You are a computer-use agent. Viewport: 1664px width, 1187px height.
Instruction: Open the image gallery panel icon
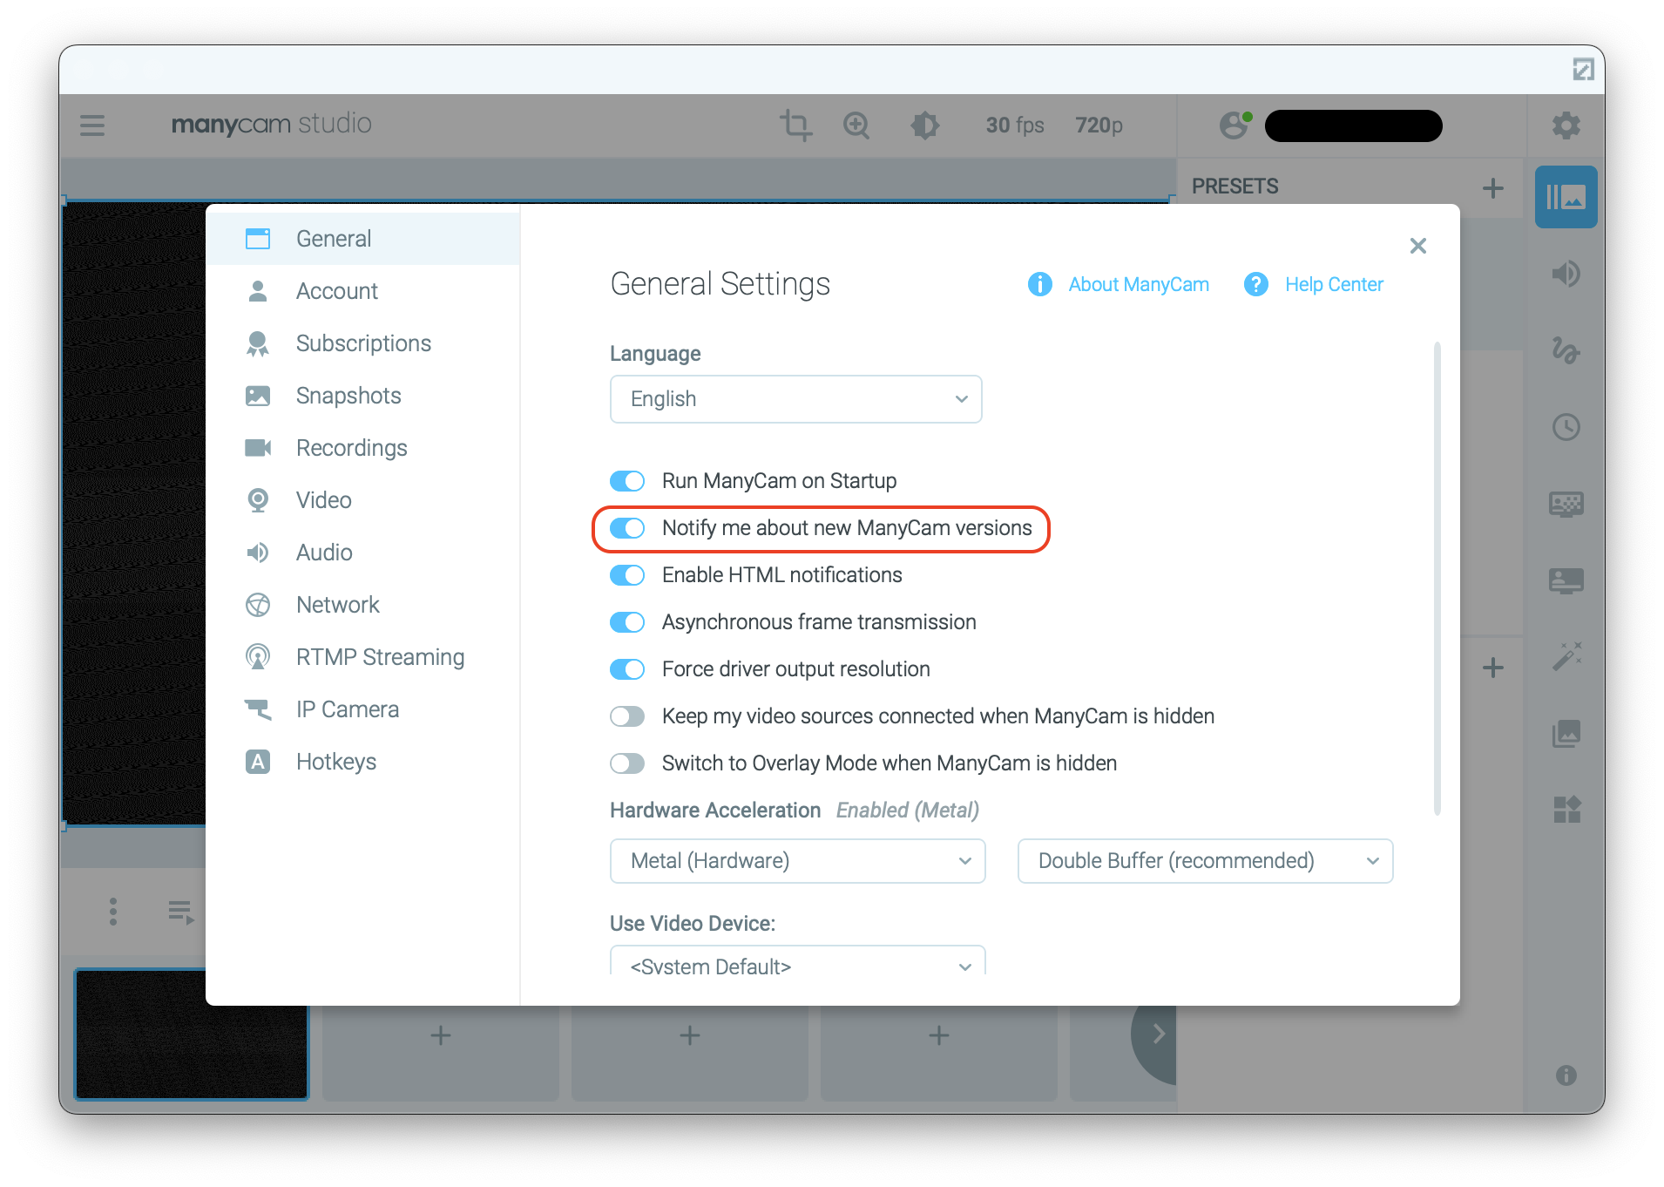pos(1566,734)
